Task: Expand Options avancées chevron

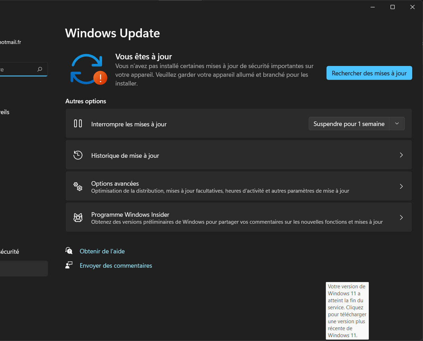Action: [x=401, y=186]
